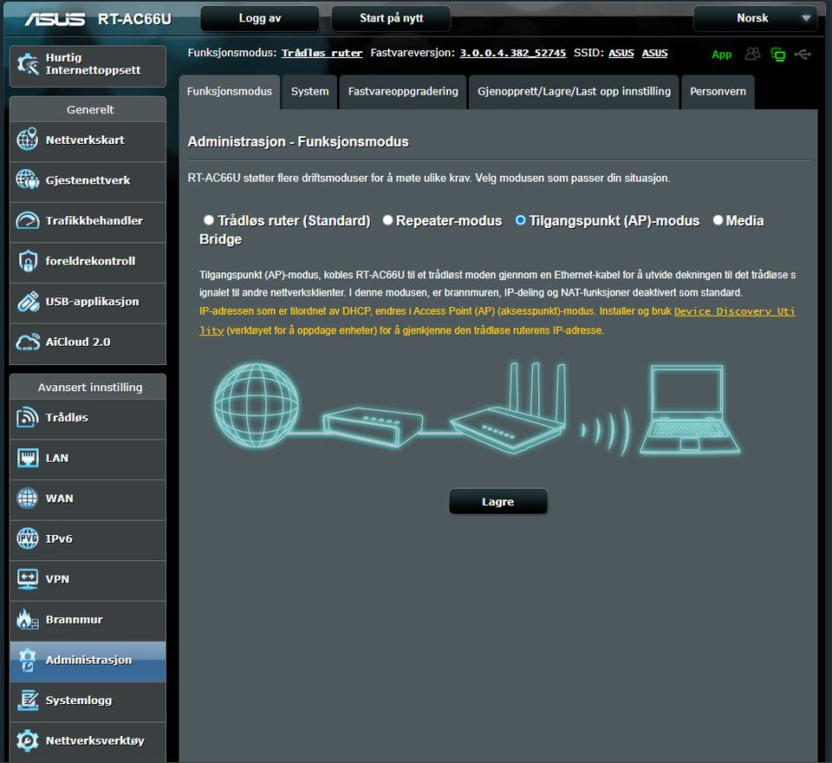Open the Personvern tab

pyautogui.click(x=718, y=91)
